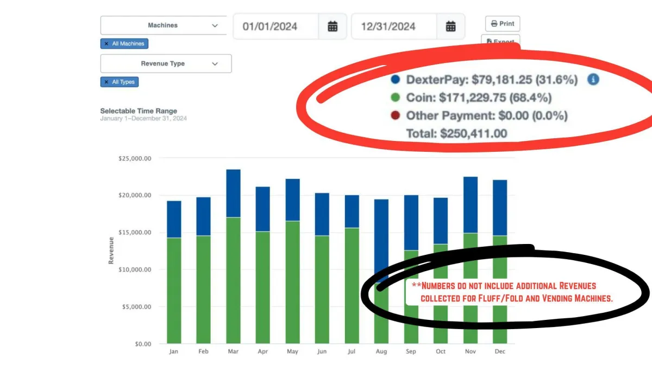Select the blue DexterPay segment for June

coord(322,214)
